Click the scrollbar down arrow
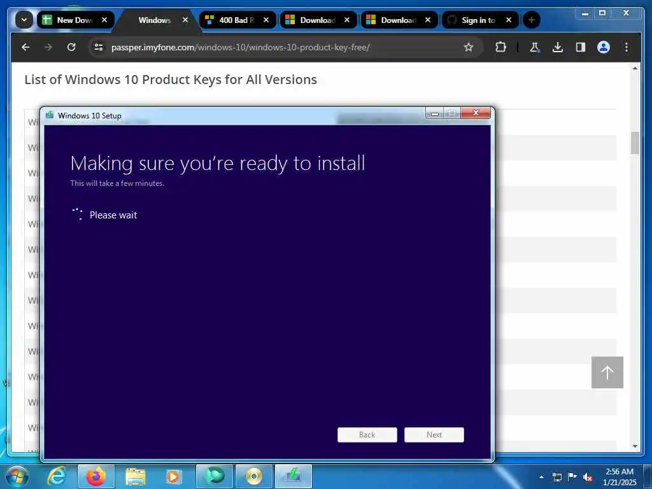The width and height of the screenshot is (652, 489). tap(635, 446)
